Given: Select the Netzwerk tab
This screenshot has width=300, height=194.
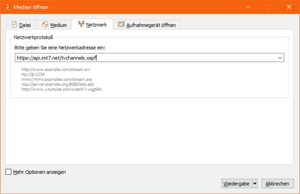Looking at the screenshot, I should pos(93,24).
